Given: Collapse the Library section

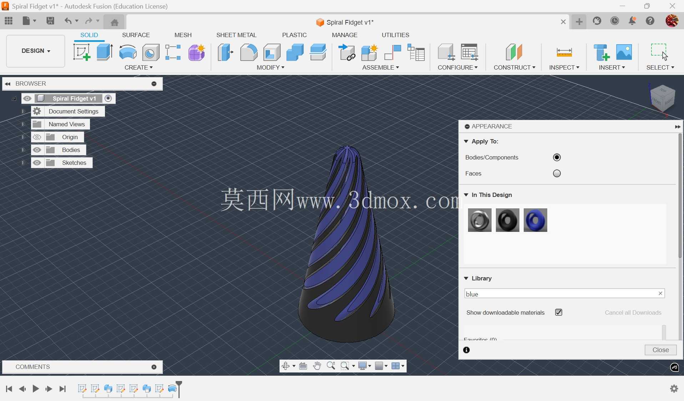Looking at the screenshot, I should tap(466, 278).
